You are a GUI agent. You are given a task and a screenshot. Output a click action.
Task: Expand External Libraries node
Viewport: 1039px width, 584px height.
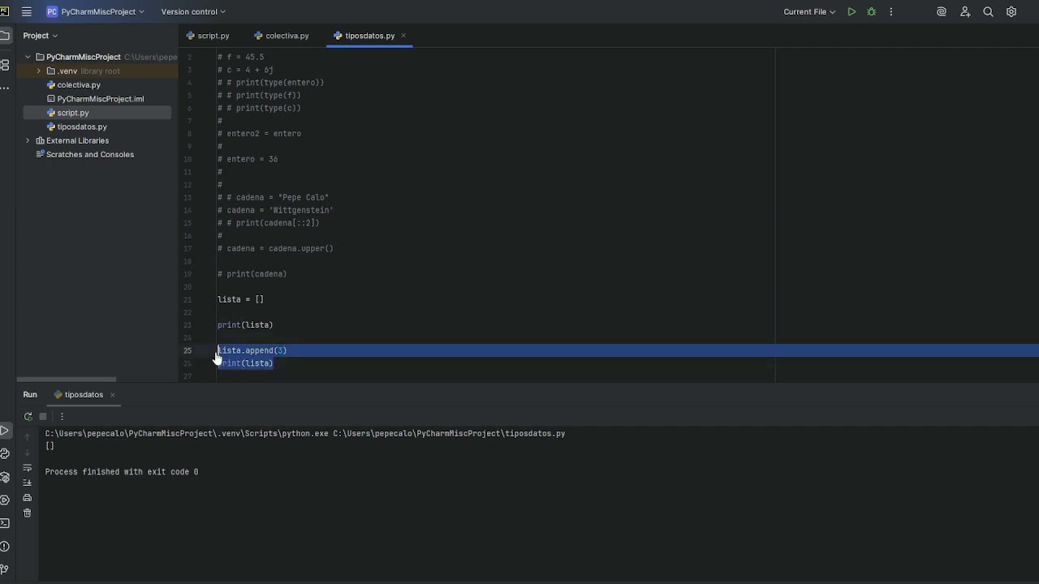(x=28, y=140)
